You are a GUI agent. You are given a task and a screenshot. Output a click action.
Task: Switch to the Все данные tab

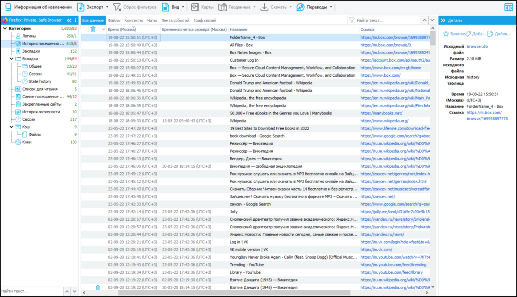[x=93, y=20]
